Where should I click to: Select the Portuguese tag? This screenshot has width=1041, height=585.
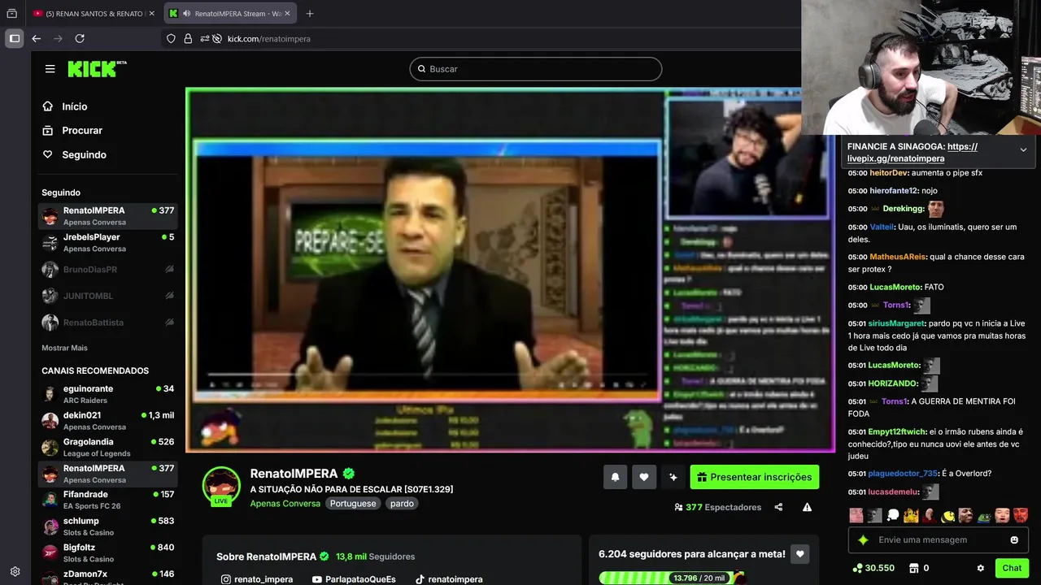pos(353,504)
